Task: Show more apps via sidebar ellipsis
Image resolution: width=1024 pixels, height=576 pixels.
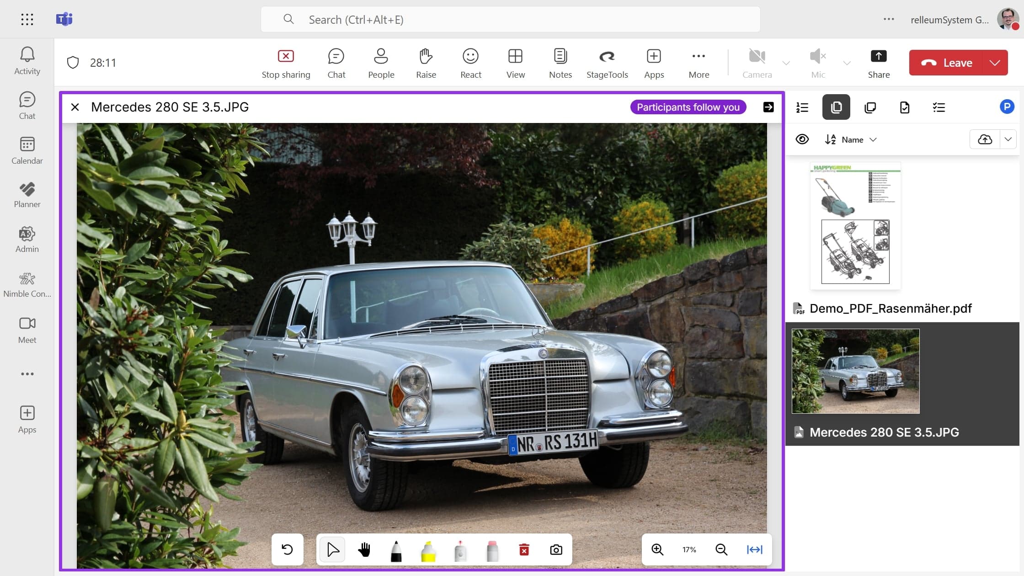Action: (27, 374)
